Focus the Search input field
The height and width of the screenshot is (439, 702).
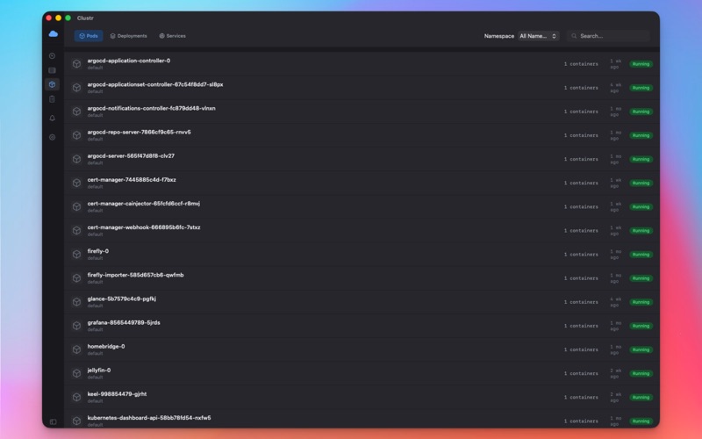coord(608,36)
